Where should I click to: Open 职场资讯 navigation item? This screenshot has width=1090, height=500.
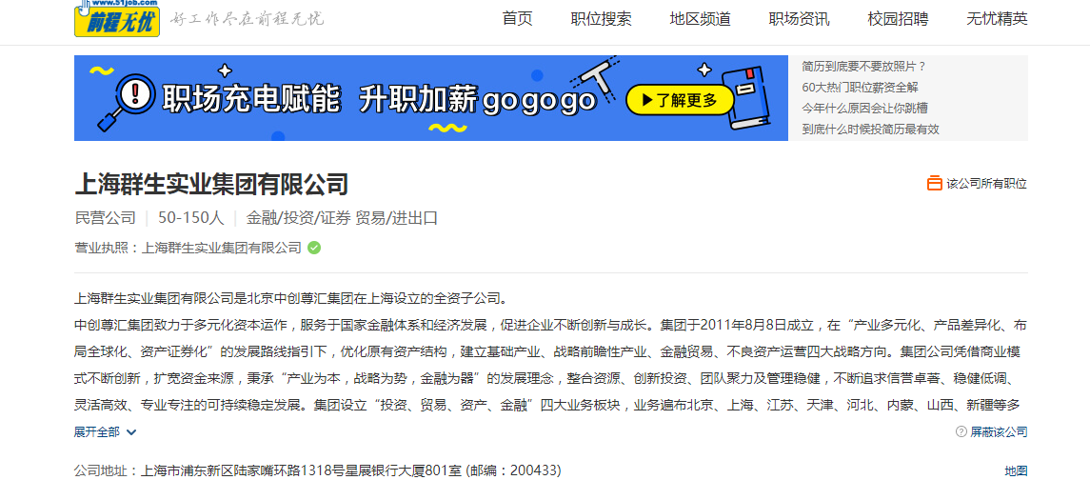(x=799, y=19)
